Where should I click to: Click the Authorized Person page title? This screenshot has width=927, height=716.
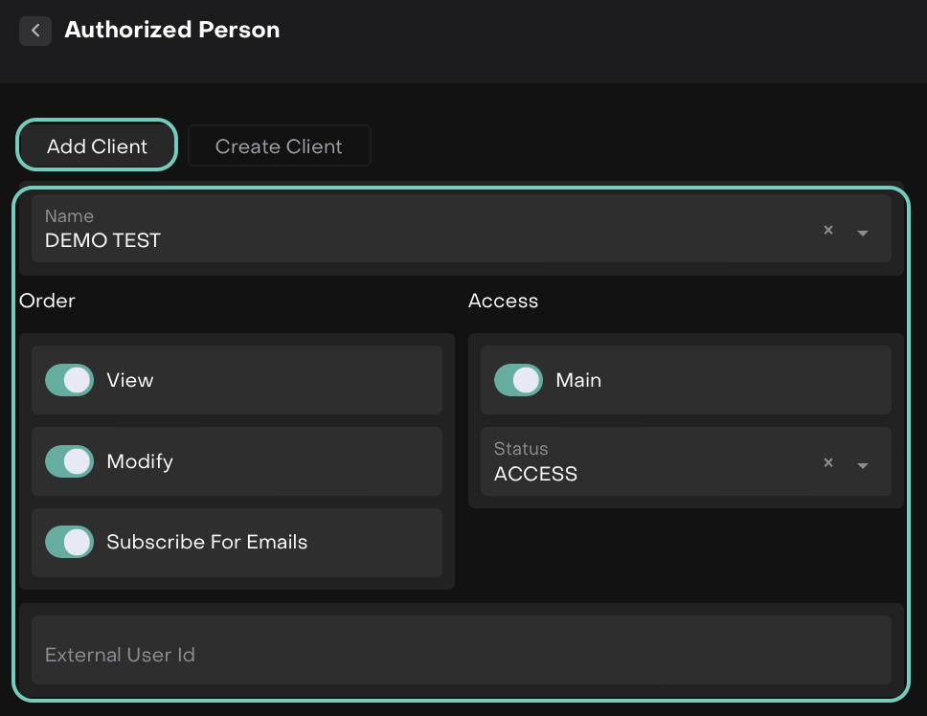pyautogui.click(x=172, y=30)
